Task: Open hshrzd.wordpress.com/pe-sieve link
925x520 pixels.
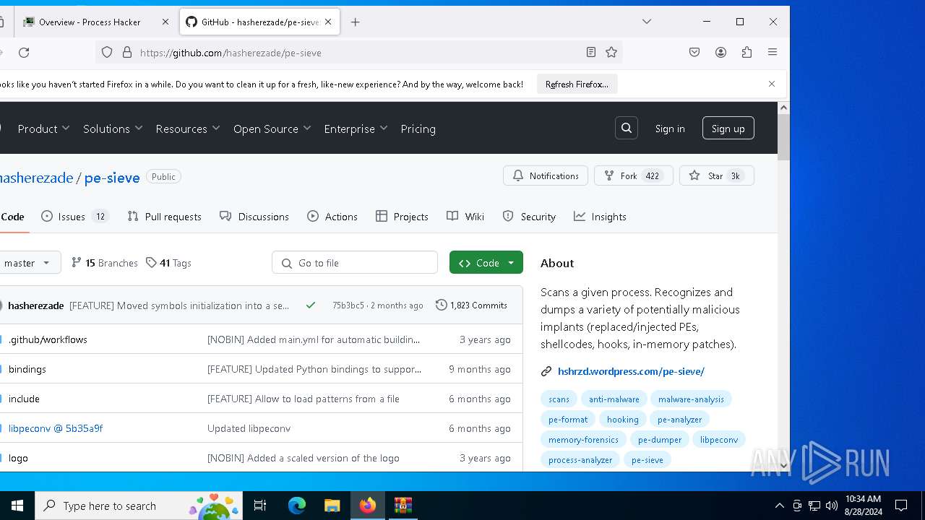Action: [631, 371]
